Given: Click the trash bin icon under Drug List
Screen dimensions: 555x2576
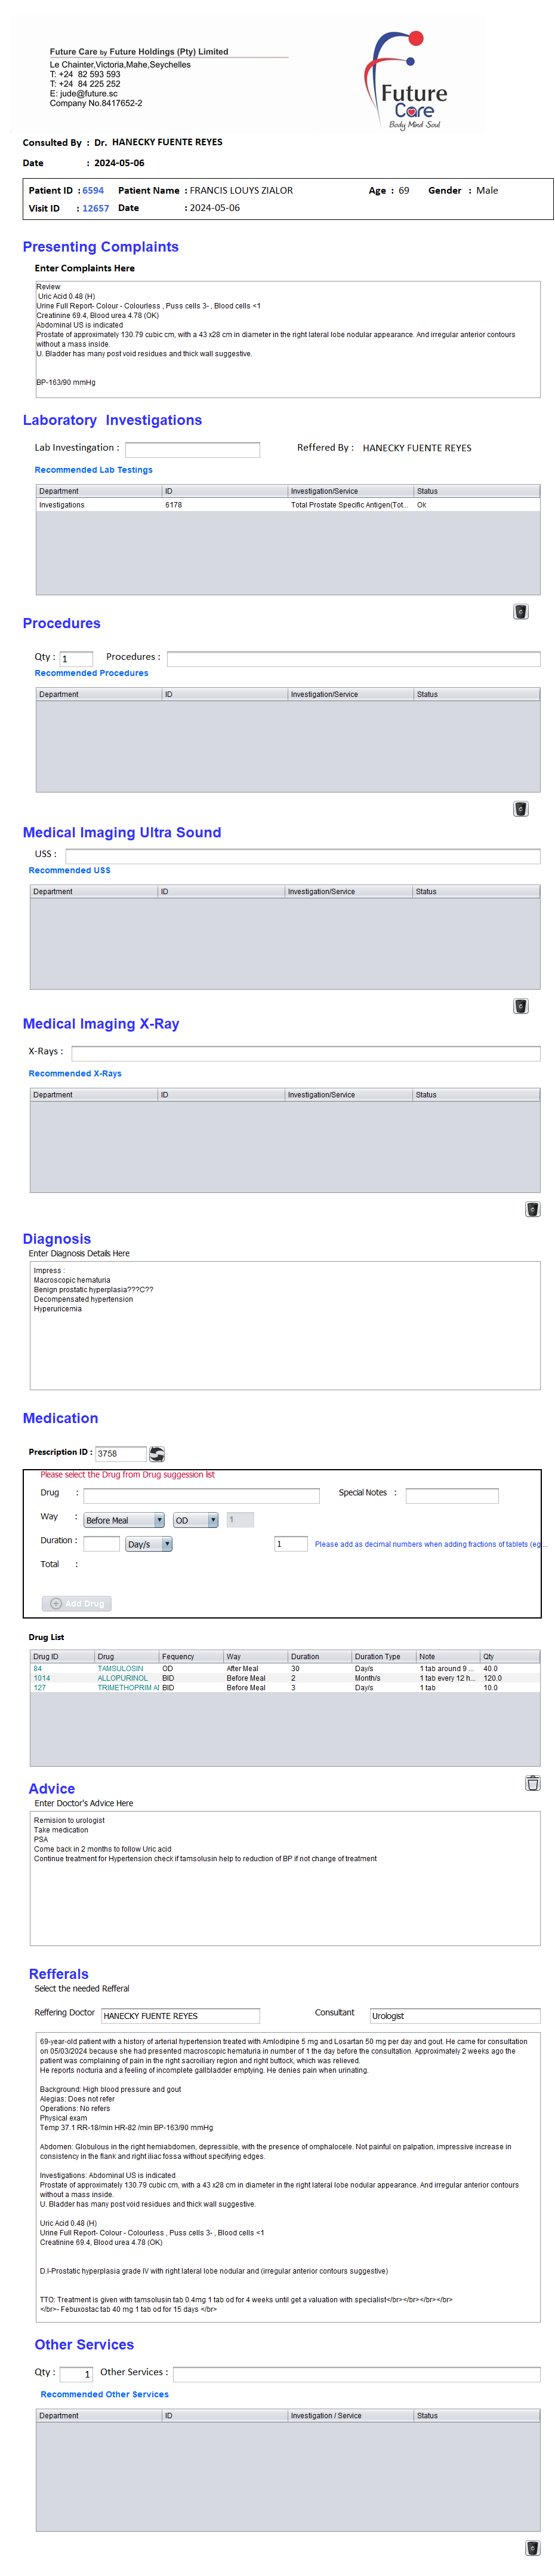Looking at the screenshot, I should (x=532, y=1783).
